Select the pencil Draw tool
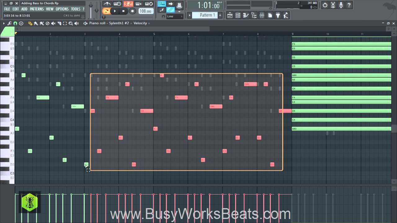 (x=30, y=23)
